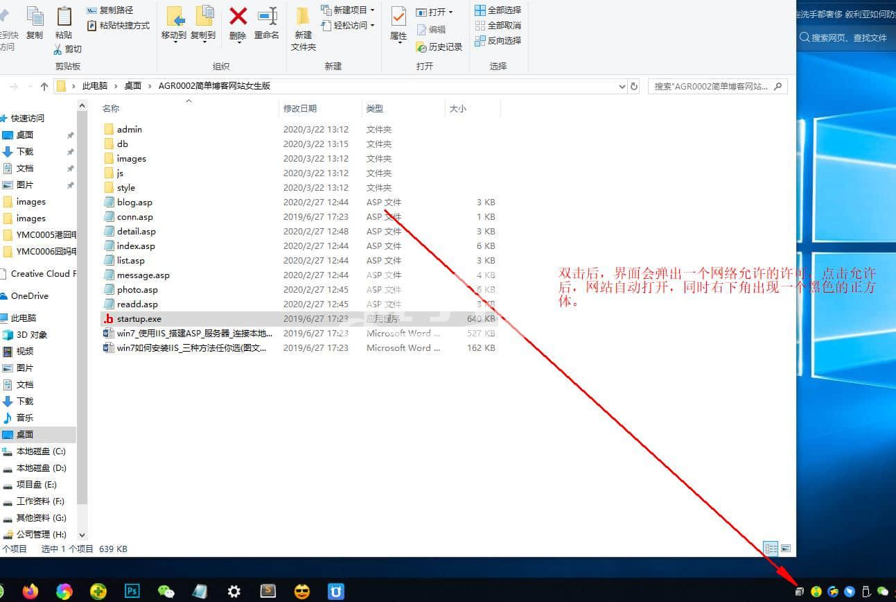This screenshot has height=602, width=896.
Task: Open Photoshop from the taskbar
Action: (132, 591)
